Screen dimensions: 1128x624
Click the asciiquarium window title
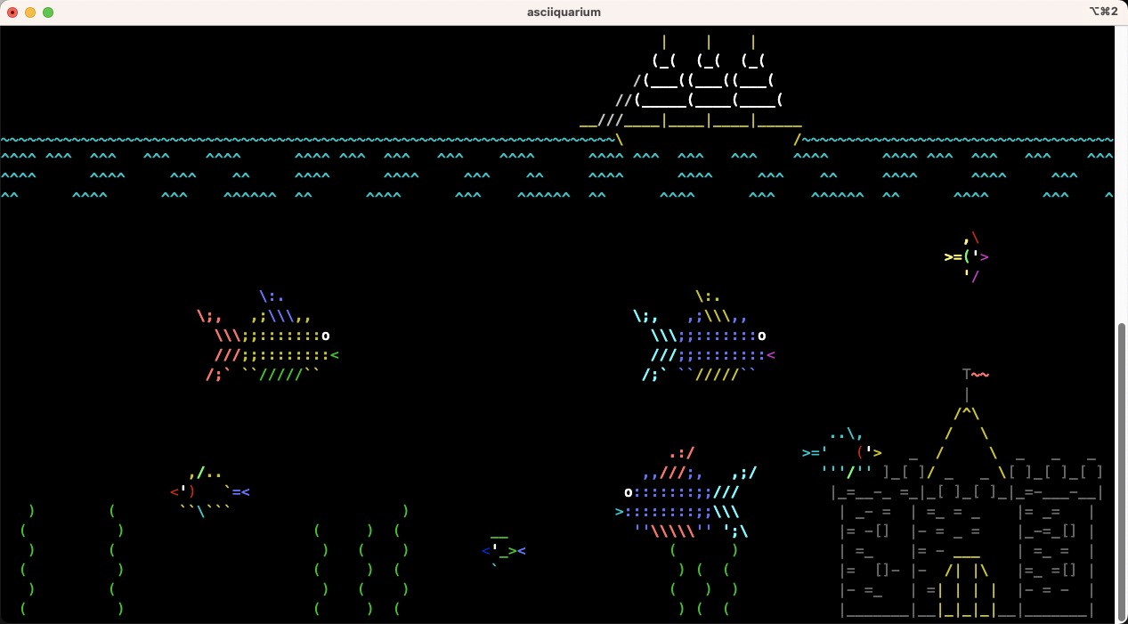click(564, 12)
